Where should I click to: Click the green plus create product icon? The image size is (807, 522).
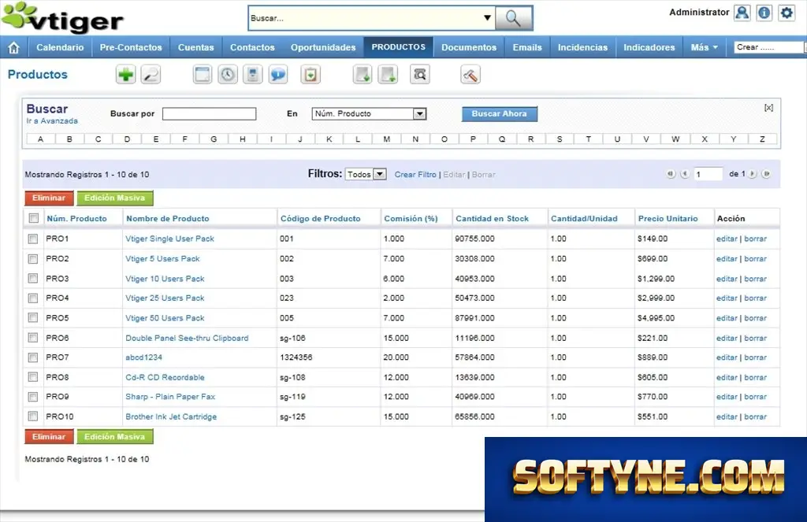[125, 75]
